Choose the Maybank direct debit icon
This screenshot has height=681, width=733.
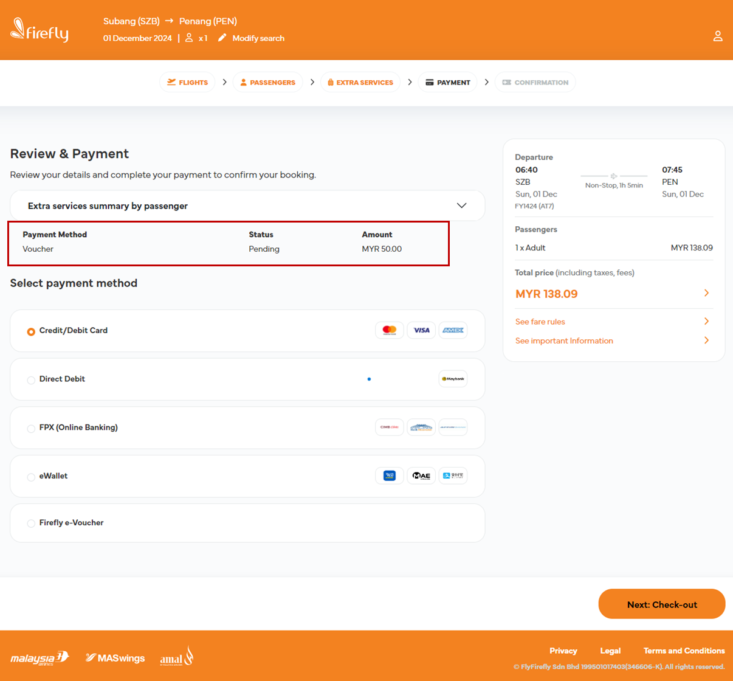(x=453, y=378)
